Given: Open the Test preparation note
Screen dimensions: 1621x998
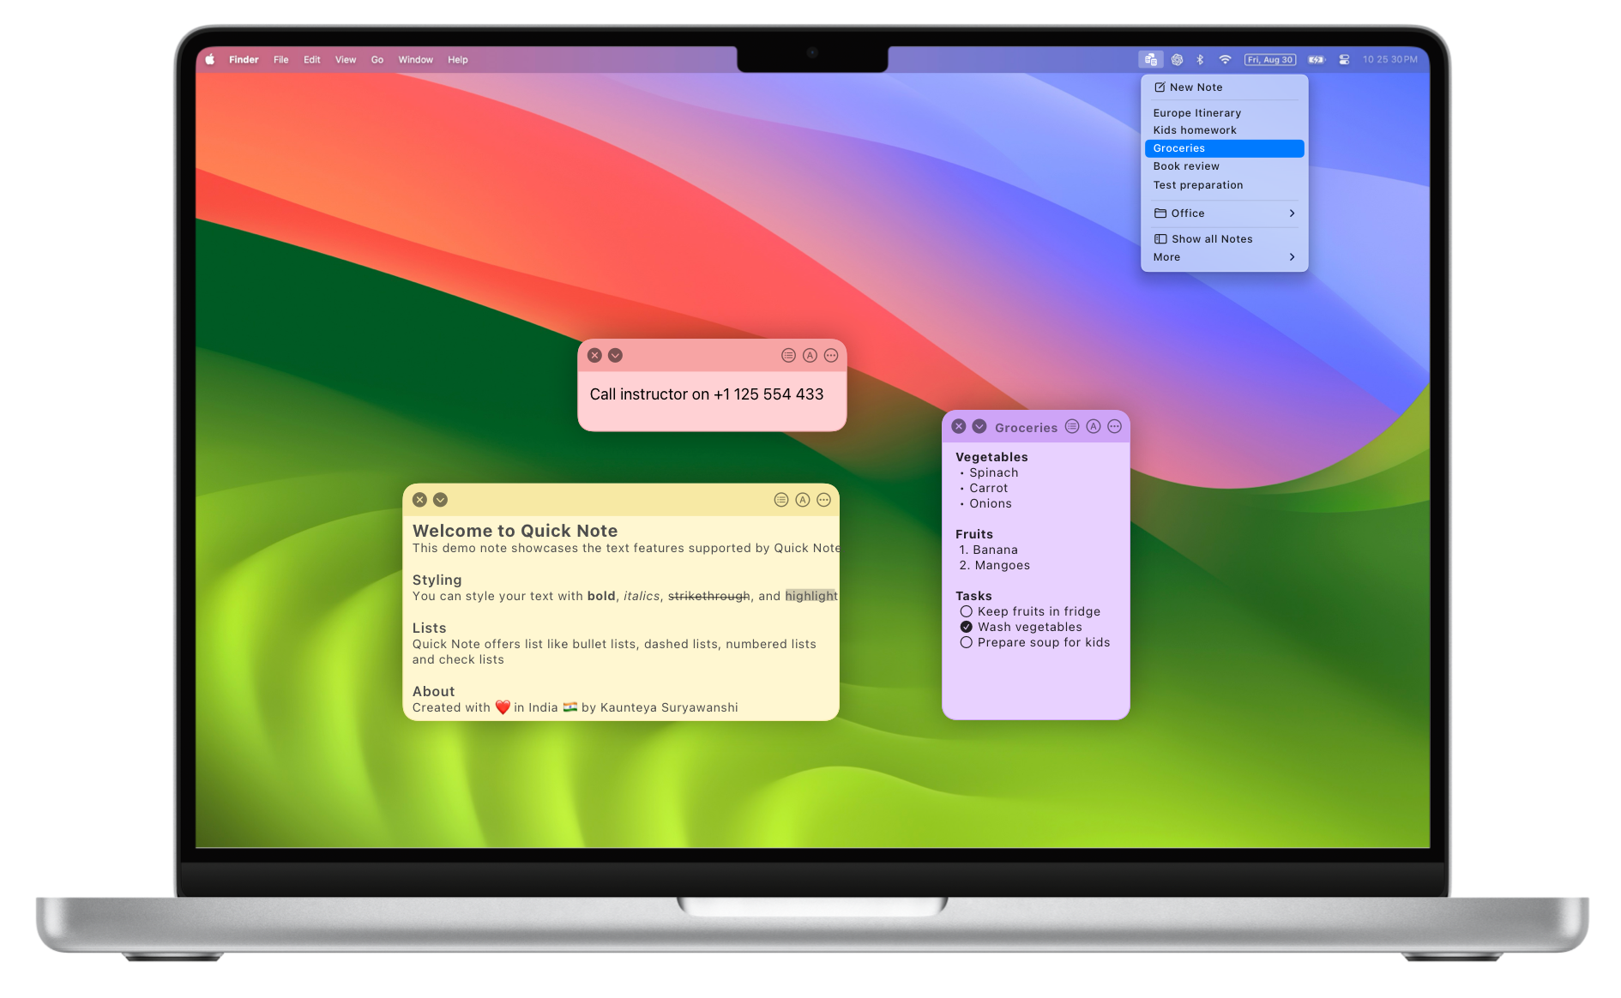Looking at the screenshot, I should pos(1224,185).
